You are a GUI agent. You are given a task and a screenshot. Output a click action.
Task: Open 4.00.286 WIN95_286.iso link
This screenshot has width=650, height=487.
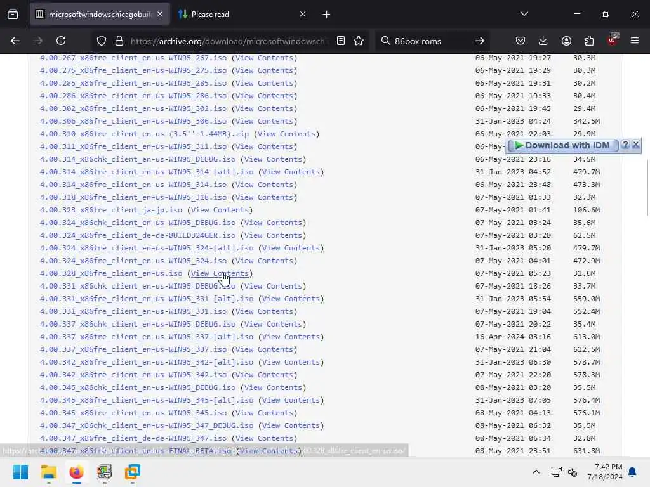click(x=133, y=96)
